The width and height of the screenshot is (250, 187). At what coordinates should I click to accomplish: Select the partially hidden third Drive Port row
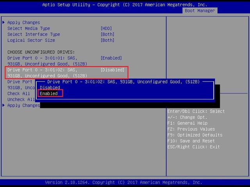point(20,82)
